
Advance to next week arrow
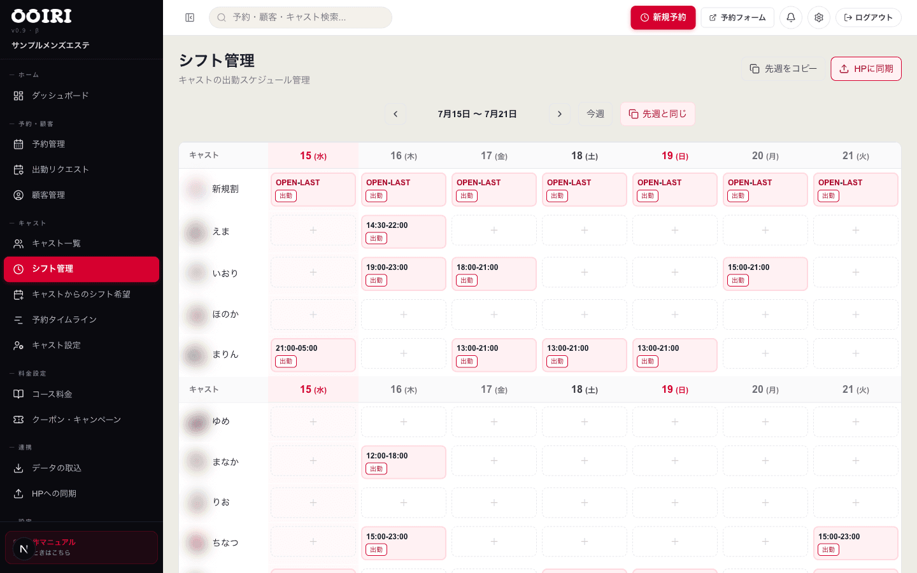pos(560,114)
